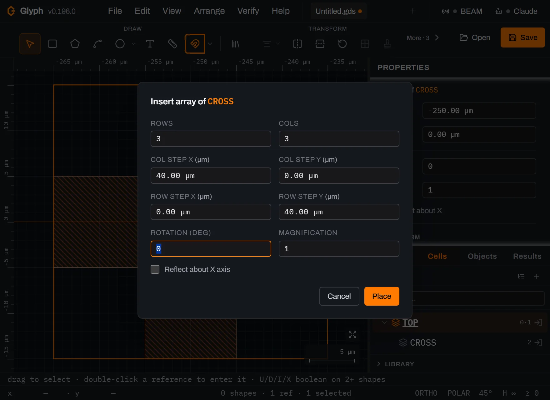Click the flip vertical transform icon

pos(320,44)
